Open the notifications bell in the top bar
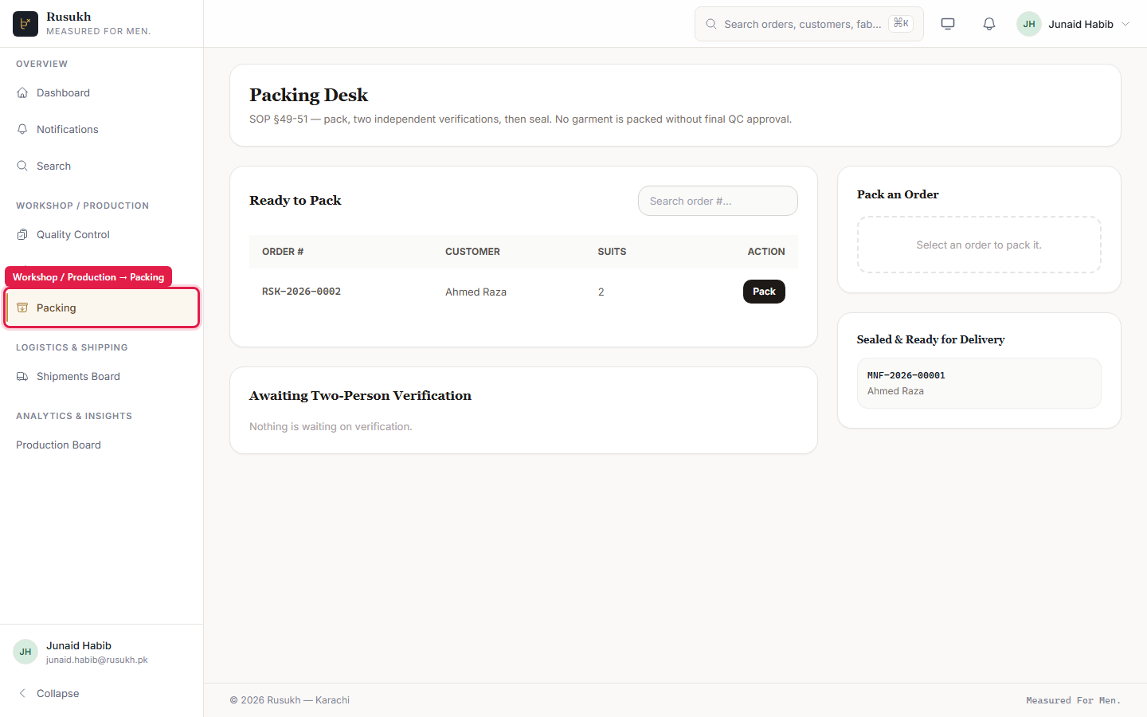The height and width of the screenshot is (717, 1147). [x=989, y=24]
